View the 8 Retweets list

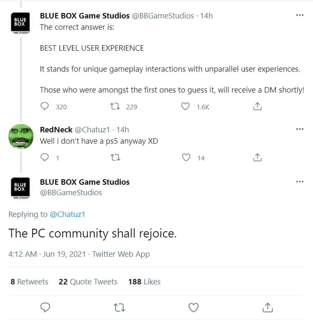click(x=29, y=282)
